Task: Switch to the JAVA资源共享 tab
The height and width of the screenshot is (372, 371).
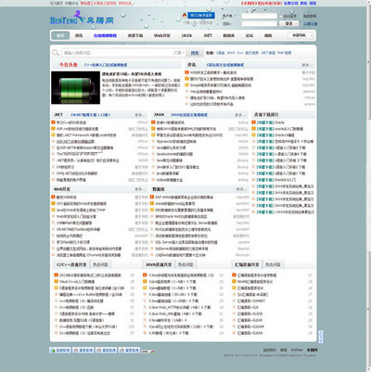Action: coord(159,264)
